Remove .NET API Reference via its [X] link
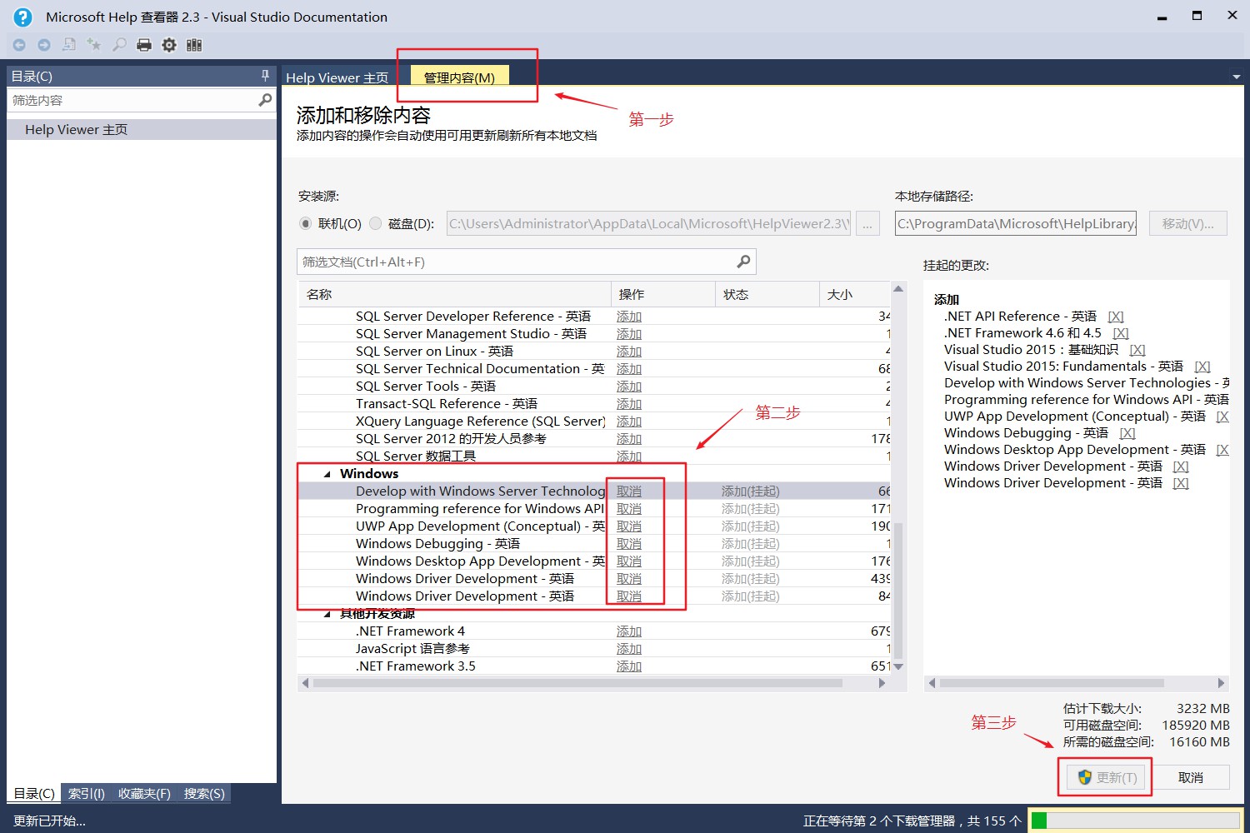Screen dimensions: 1250x833 (1115, 316)
